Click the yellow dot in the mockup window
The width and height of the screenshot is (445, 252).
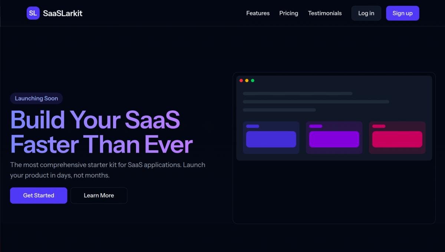(247, 81)
